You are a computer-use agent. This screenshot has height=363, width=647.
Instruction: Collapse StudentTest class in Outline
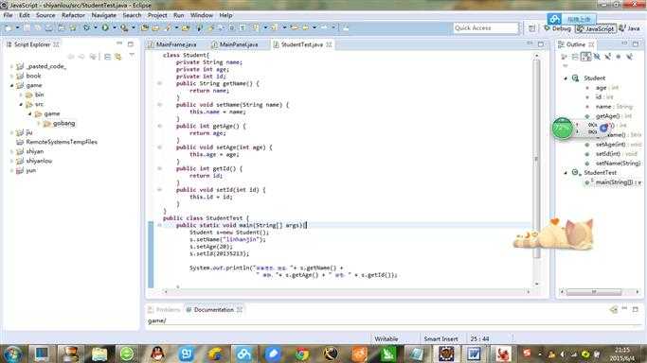(566, 173)
